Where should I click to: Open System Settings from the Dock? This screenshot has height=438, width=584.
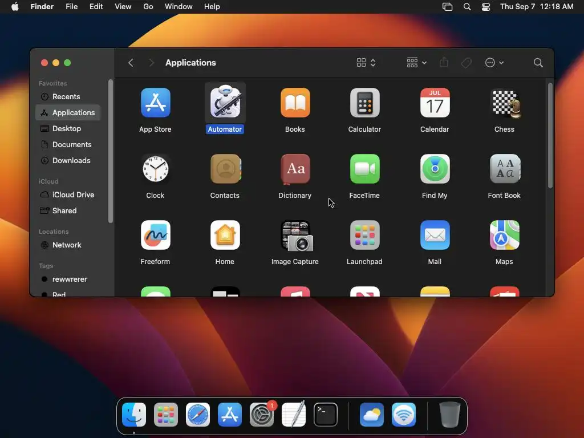click(262, 415)
